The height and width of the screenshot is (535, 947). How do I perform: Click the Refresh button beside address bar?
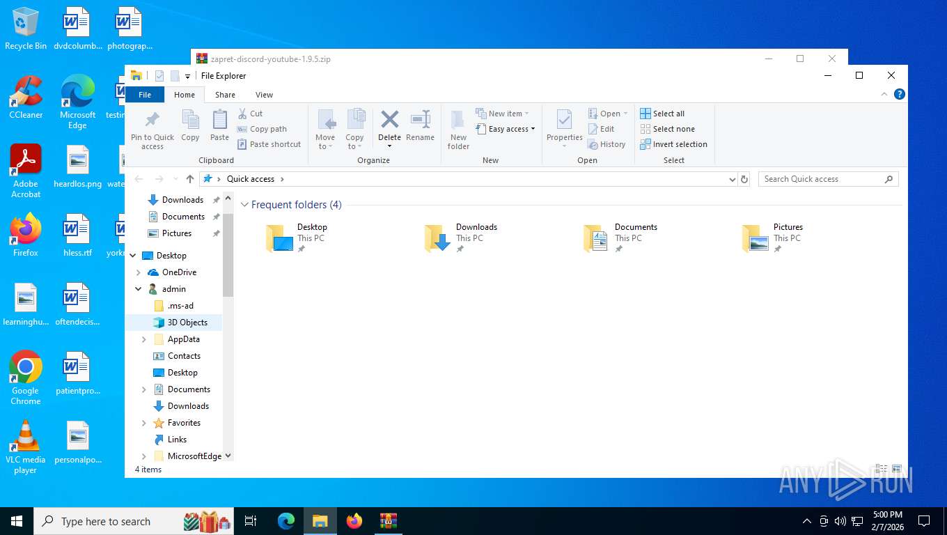pos(744,179)
